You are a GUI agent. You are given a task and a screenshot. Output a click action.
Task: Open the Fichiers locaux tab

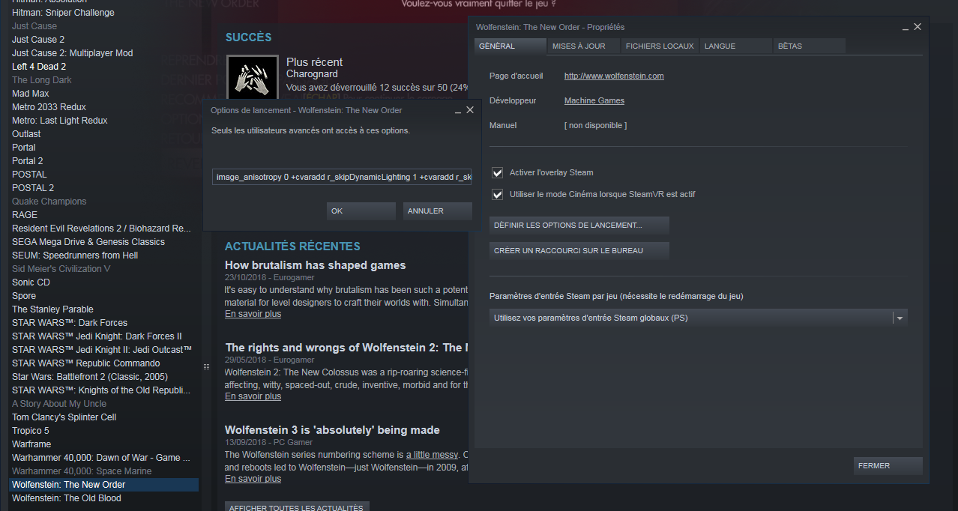click(660, 46)
